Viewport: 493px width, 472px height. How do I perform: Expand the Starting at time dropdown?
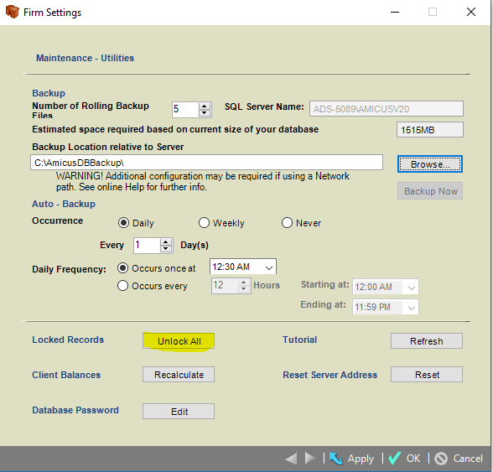pyautogui.click(x=411, y=287)
